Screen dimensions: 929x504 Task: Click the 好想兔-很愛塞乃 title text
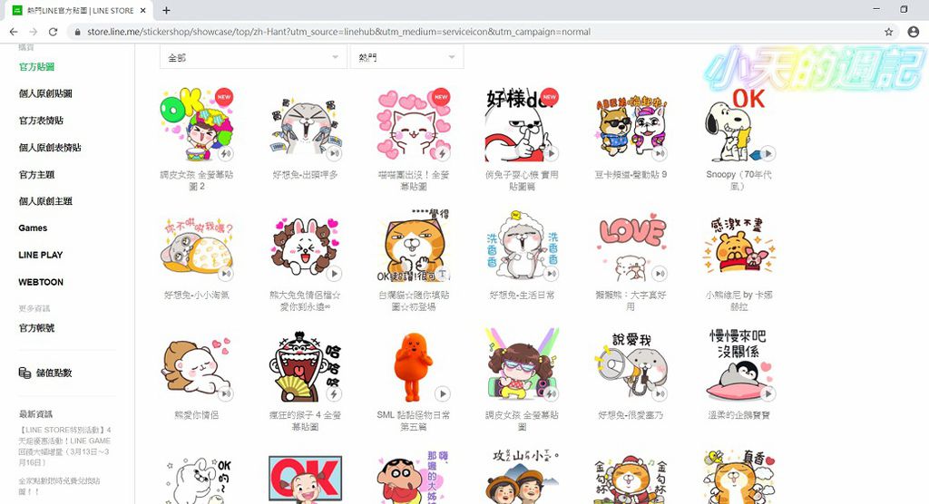click(x=631, y=415)
